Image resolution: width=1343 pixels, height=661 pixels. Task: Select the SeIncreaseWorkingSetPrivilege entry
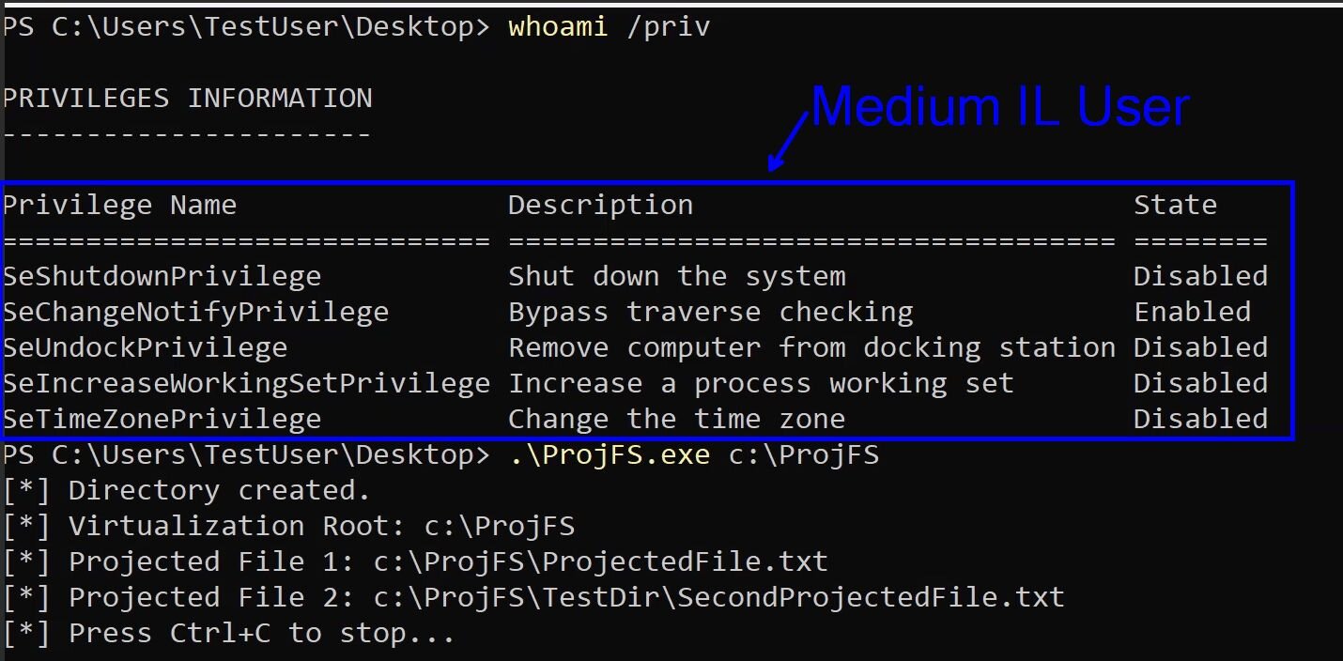click(246, 383)
